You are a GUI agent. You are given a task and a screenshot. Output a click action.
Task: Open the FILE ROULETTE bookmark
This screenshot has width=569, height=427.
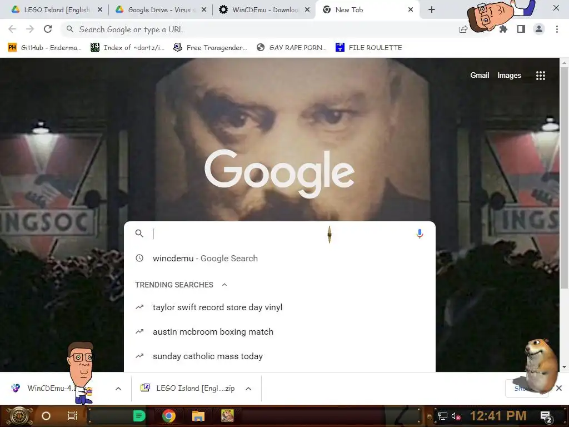click(x=369, y=48)
